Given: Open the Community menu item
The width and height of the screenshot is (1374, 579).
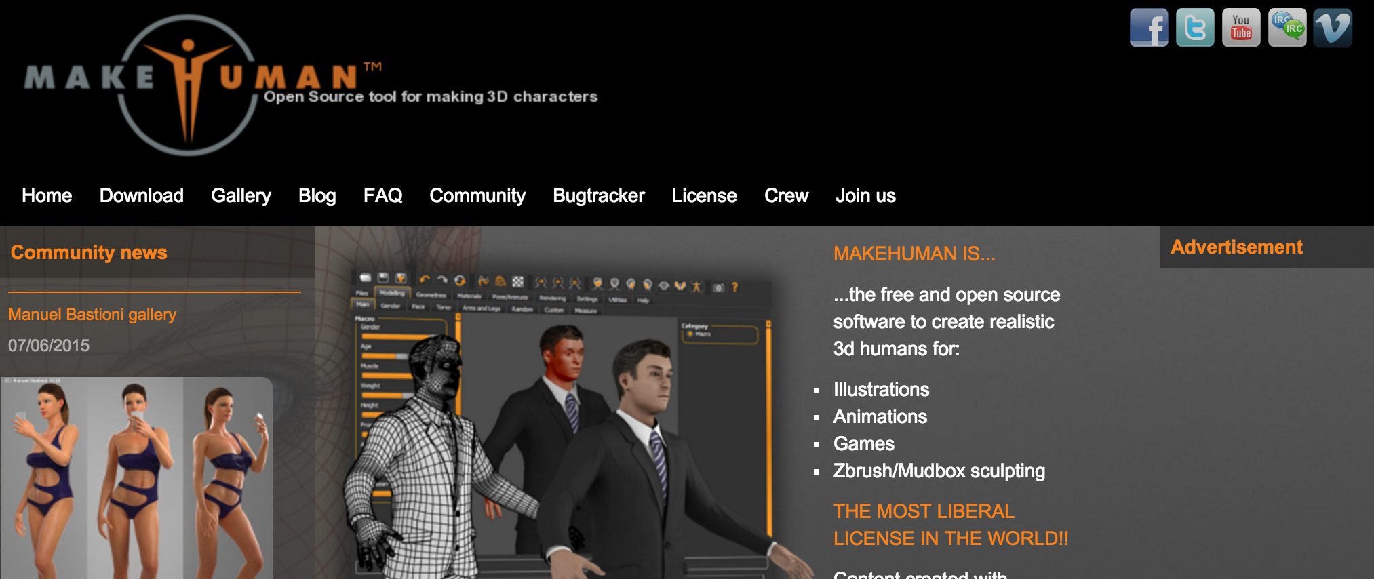Looking at the screenshot, I should coord(477,196).
